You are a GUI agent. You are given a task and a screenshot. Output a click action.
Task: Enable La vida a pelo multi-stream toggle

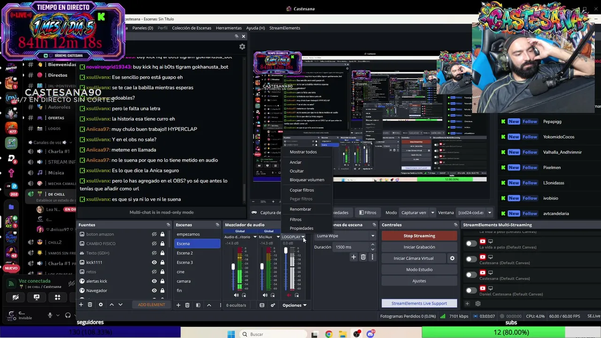tap(471, 243)
